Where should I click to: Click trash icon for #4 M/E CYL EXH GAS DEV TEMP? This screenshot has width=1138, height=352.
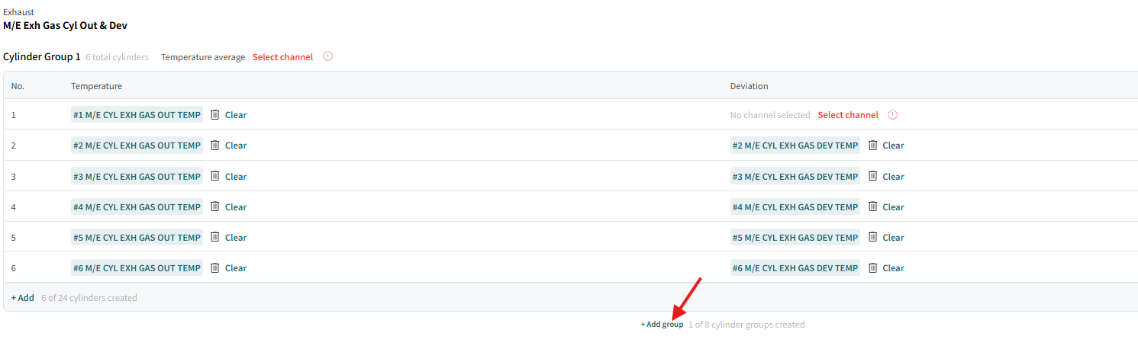click(872, 206)
